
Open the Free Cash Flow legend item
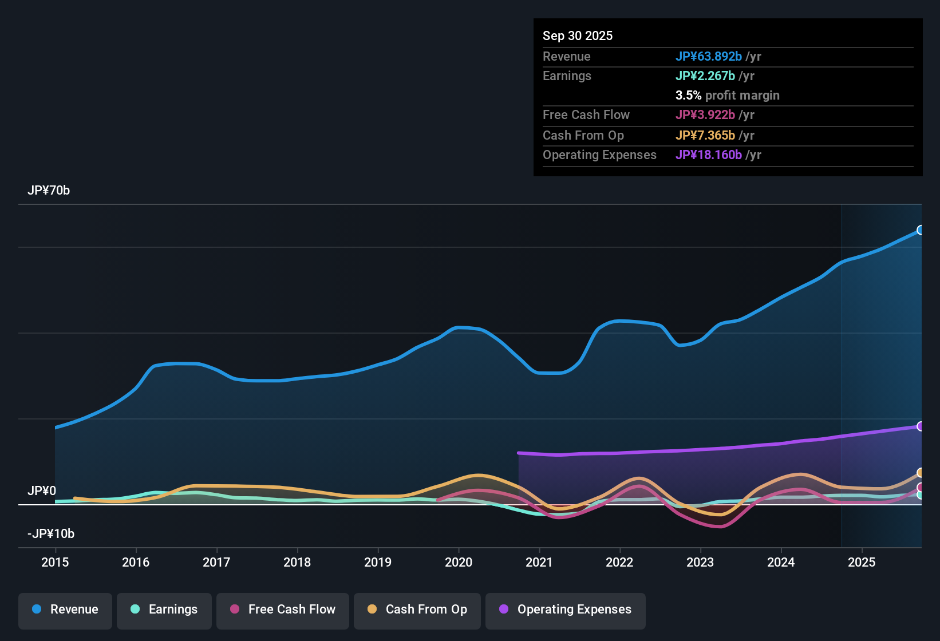pos(282,610)
